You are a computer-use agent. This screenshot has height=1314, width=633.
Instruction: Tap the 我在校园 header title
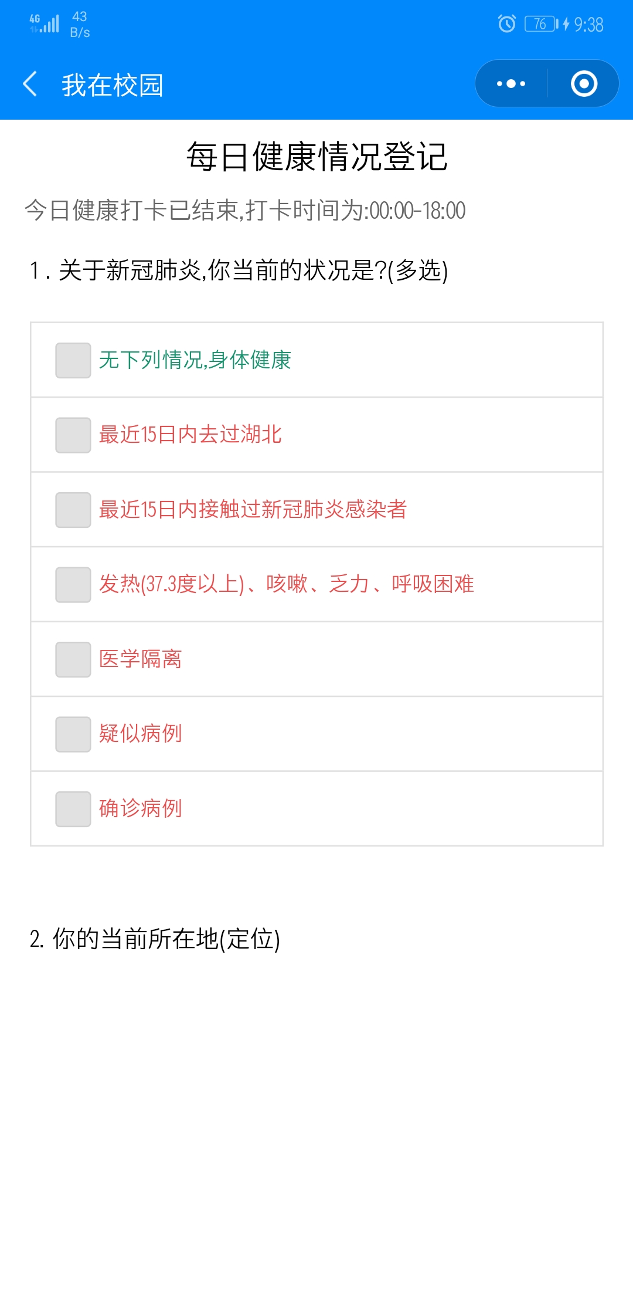click(x=113, y=85)
